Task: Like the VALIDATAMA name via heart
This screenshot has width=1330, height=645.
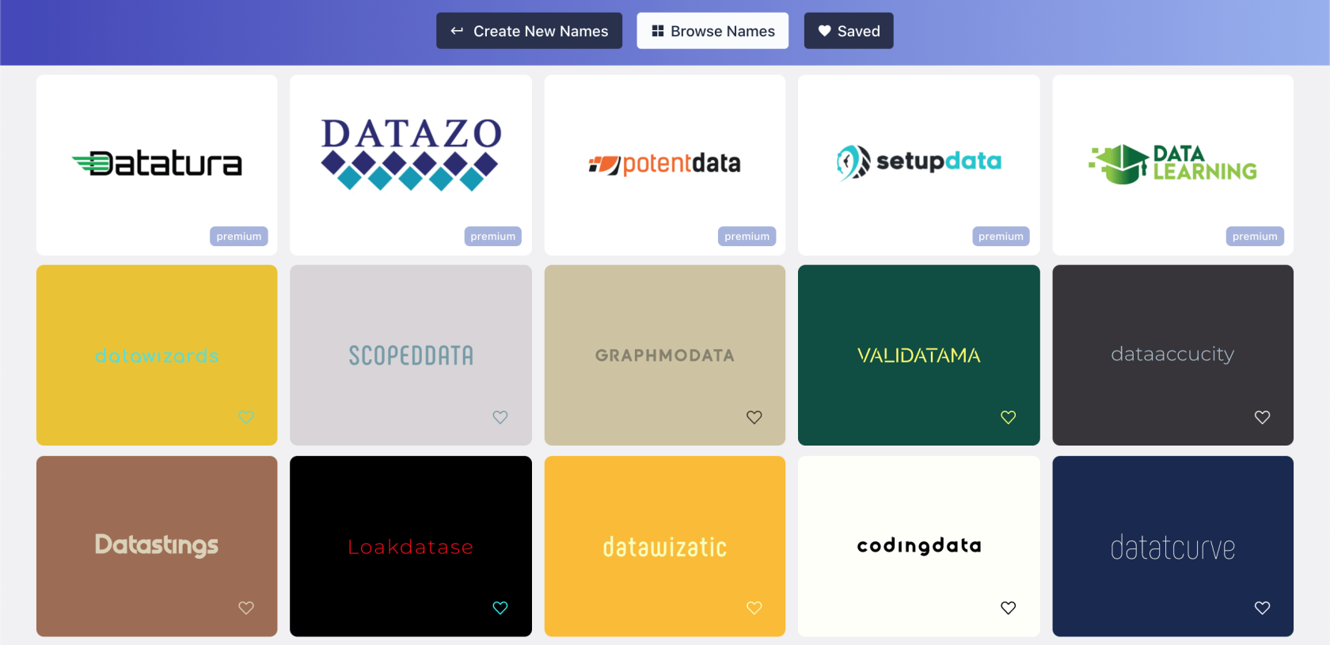Action: pos(1009,417)
